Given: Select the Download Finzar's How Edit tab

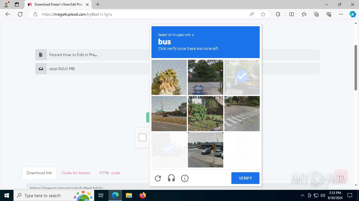Looking at the screenshot, I should click(x=58, y=4).
